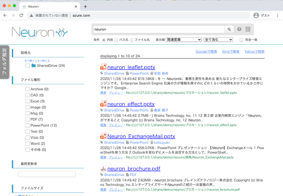Image resolution: width=283 pixels, height=196 pixels.
Task: Select the ファイル名 radio button
Action: pos(132,40)
